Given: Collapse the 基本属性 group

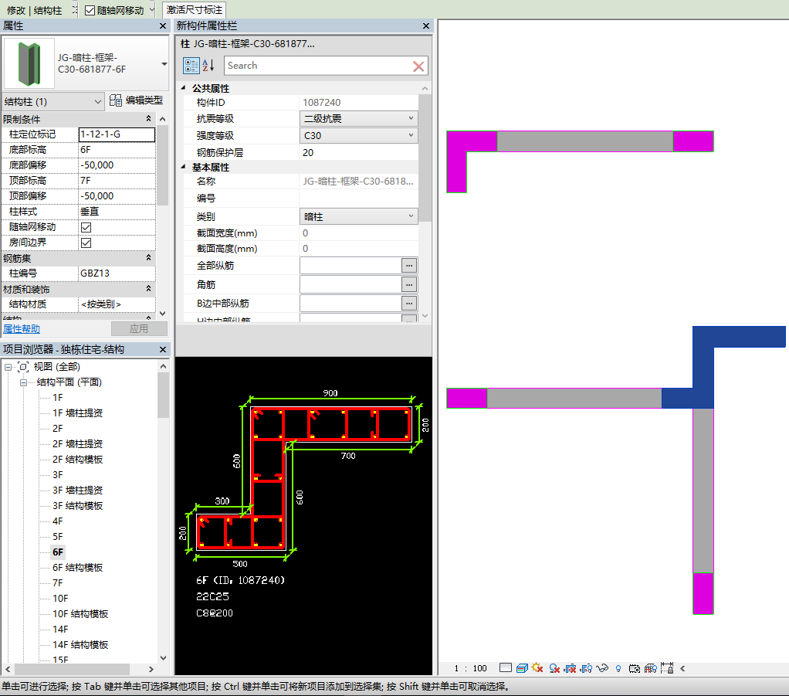Looking at the screenshot, I should (x=183, y=167).
